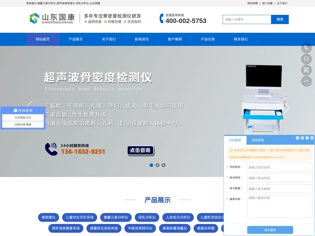Close the 在线留言 message widget
The width and height of the screenshot is (315, 236).
312,138
